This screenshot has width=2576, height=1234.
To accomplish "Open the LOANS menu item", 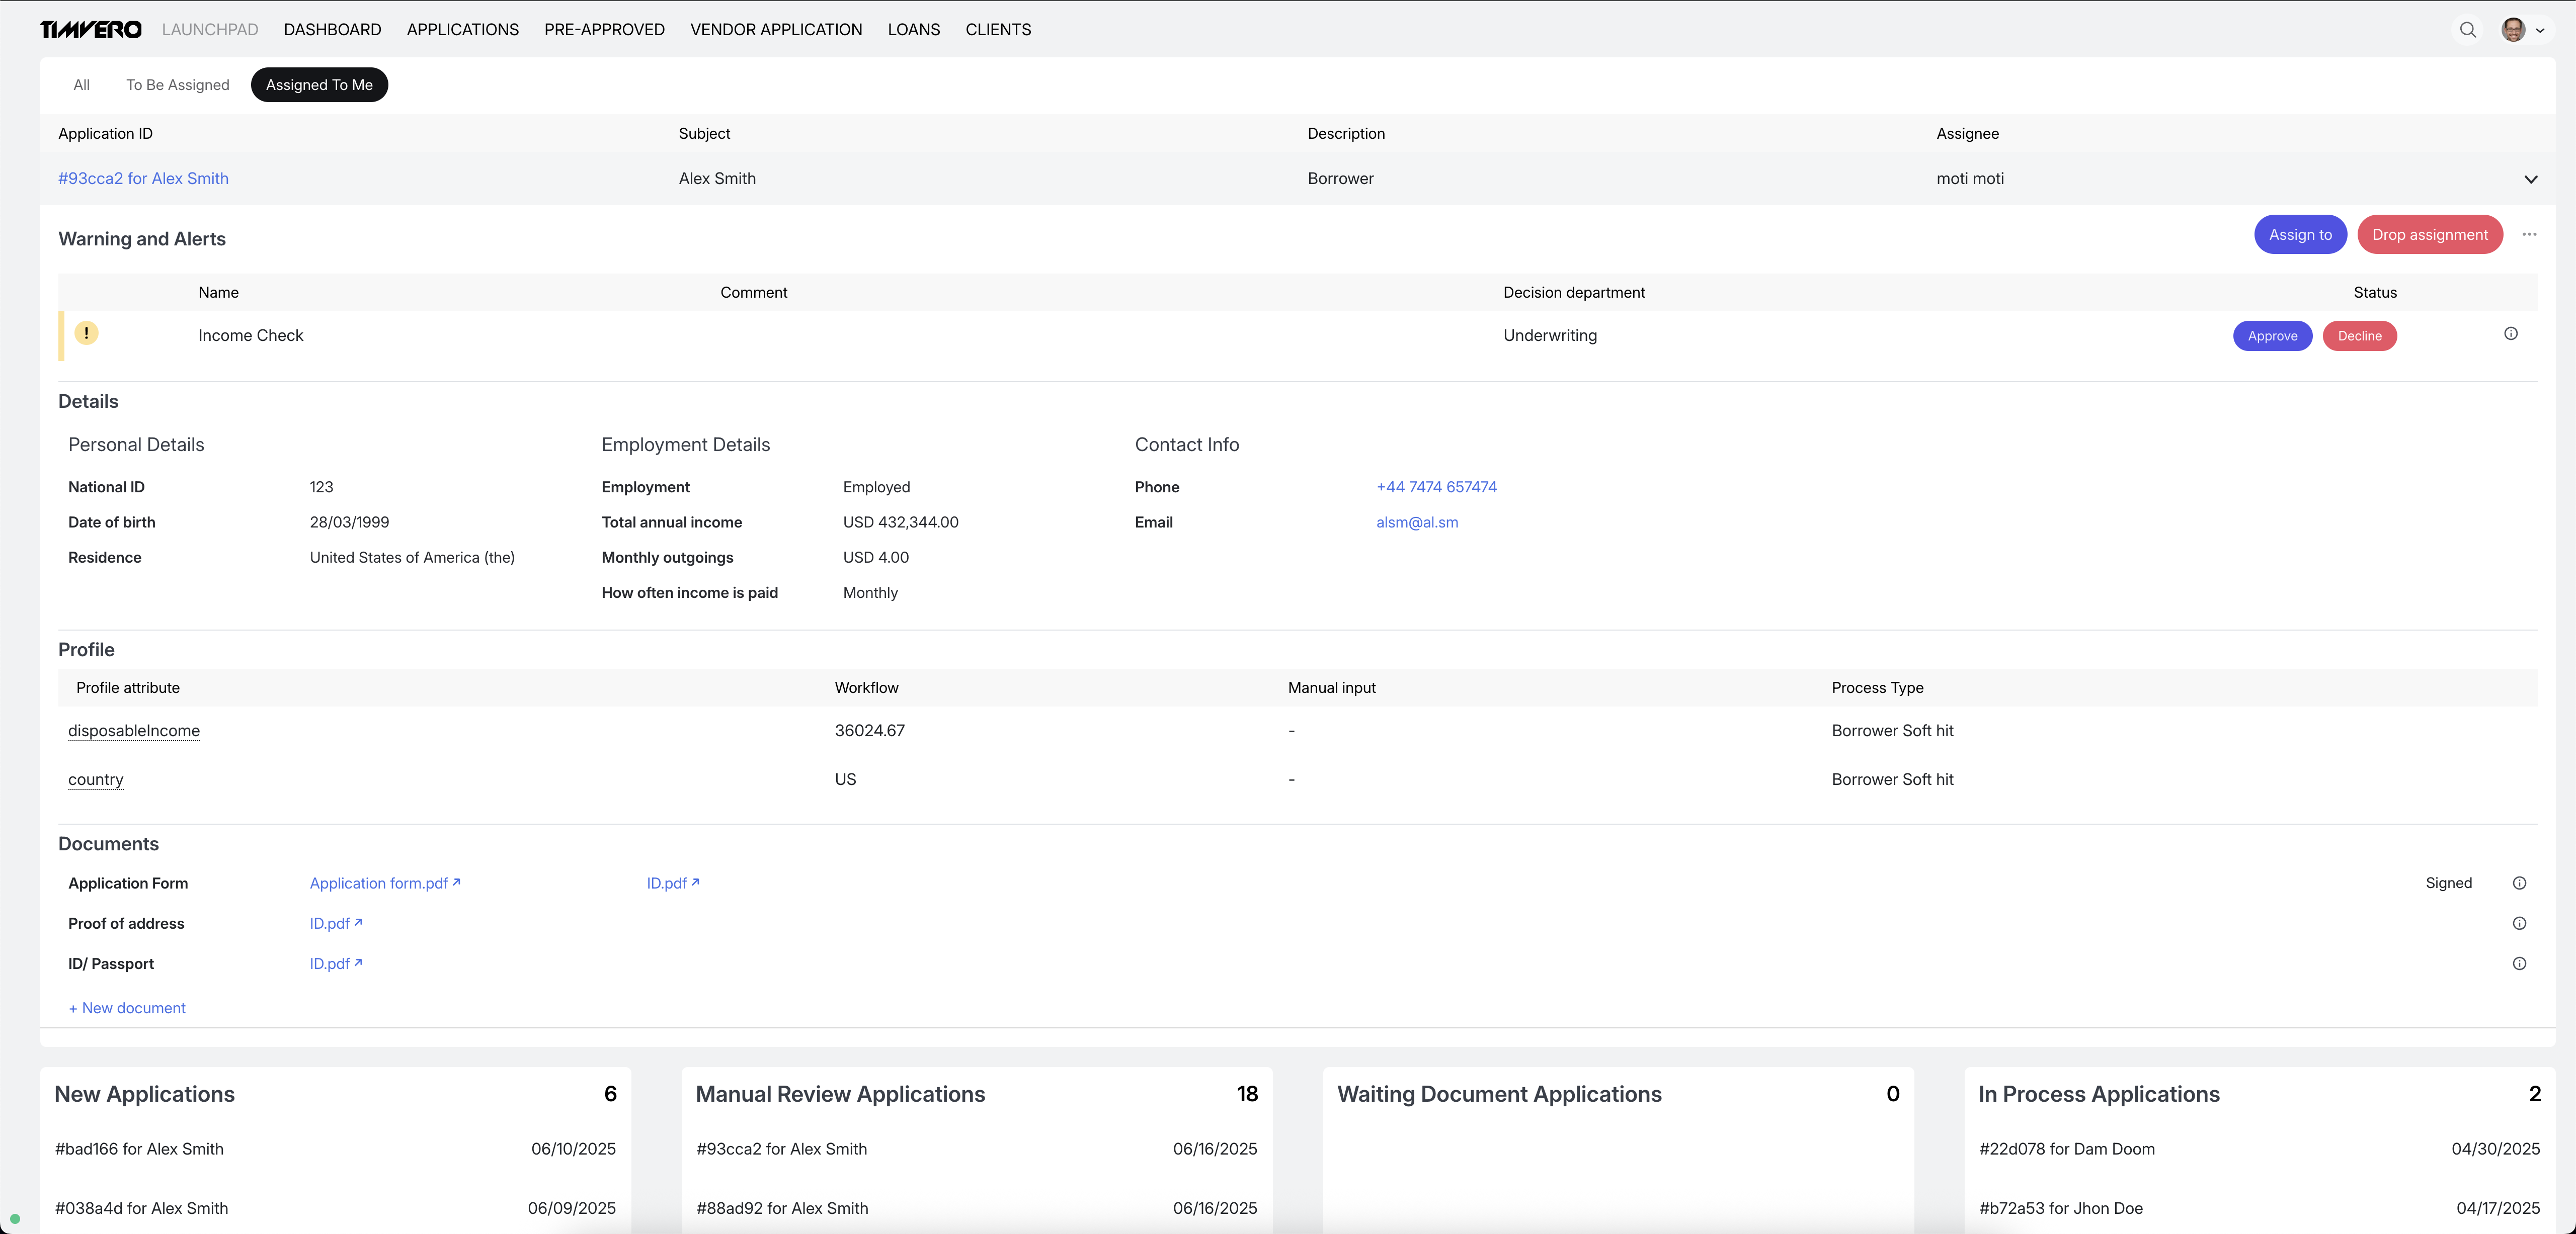I will pos(913,30).
